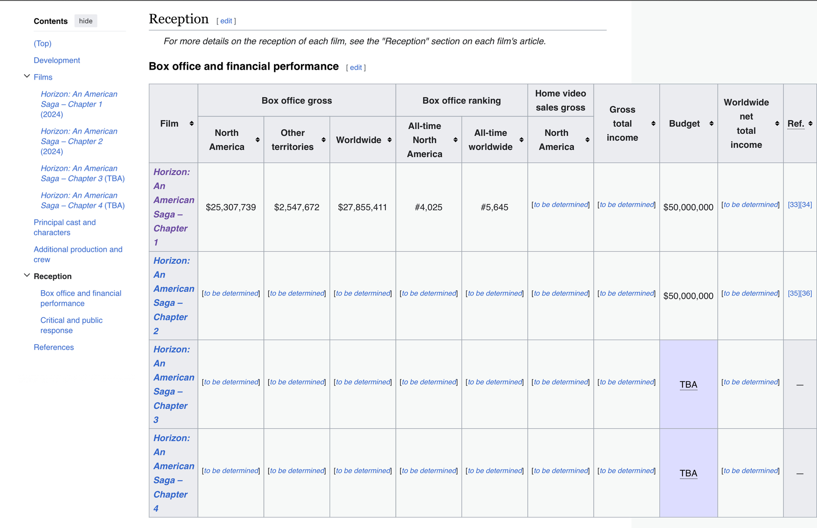Go to (Top) in contents
Image resolution: width=817 pixels, height=528 pixels.
coord(43,43)
